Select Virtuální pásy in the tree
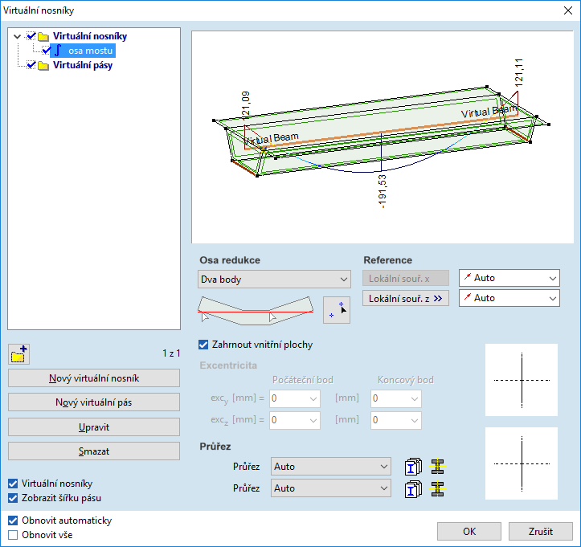 click(83, 66)
